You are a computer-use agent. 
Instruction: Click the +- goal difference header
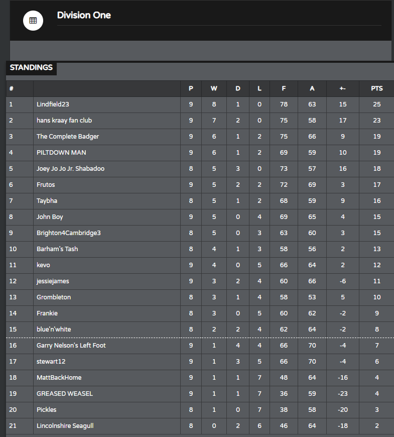tap(343, 88)
